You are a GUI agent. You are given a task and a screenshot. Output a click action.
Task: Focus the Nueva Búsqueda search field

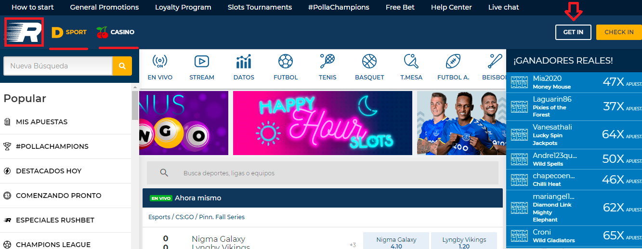[58, 66]
